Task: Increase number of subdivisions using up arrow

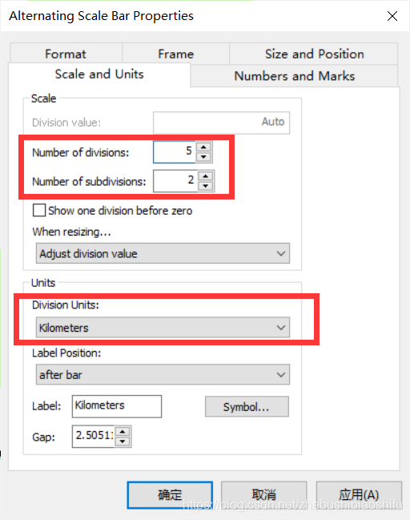Action: point(206,175)
